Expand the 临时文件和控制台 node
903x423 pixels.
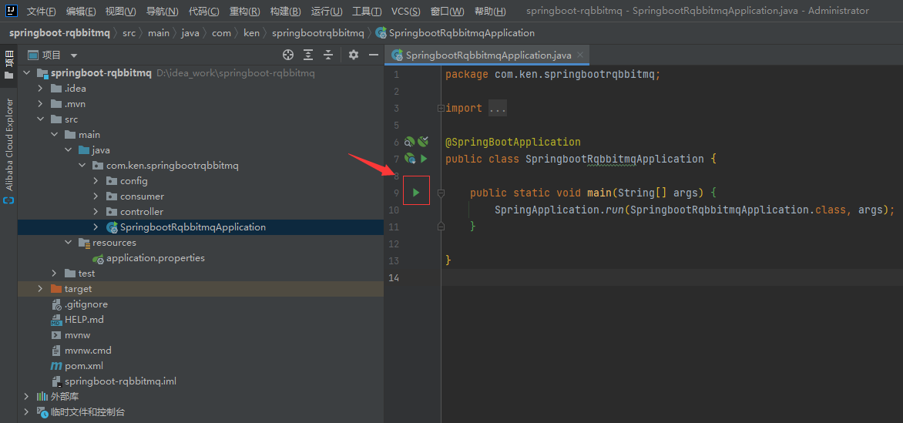(x=26, y=412)
